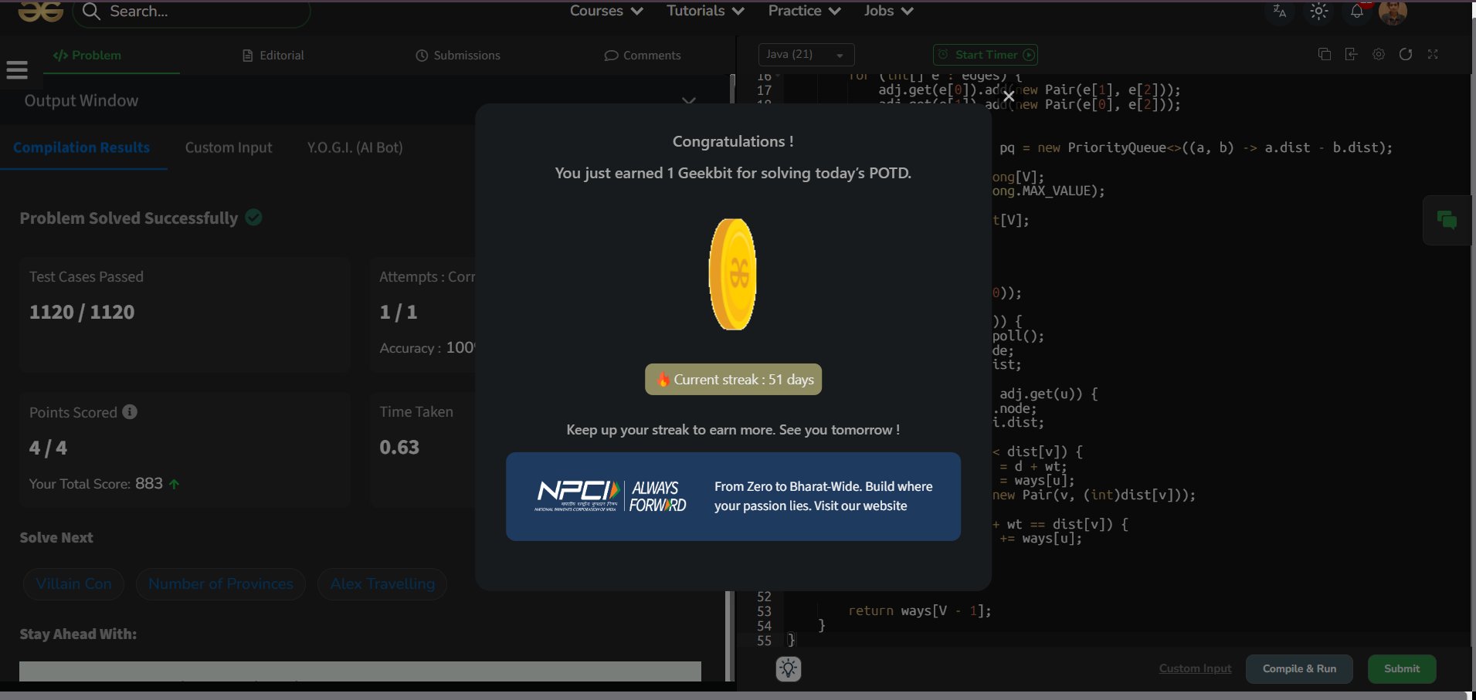Click the copy code icon in editor toolbar

tap(1325, 54)
